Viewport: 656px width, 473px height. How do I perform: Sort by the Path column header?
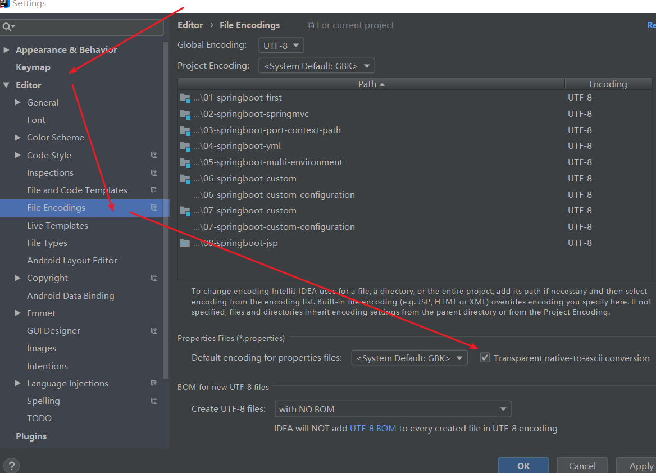pos(371,84)
